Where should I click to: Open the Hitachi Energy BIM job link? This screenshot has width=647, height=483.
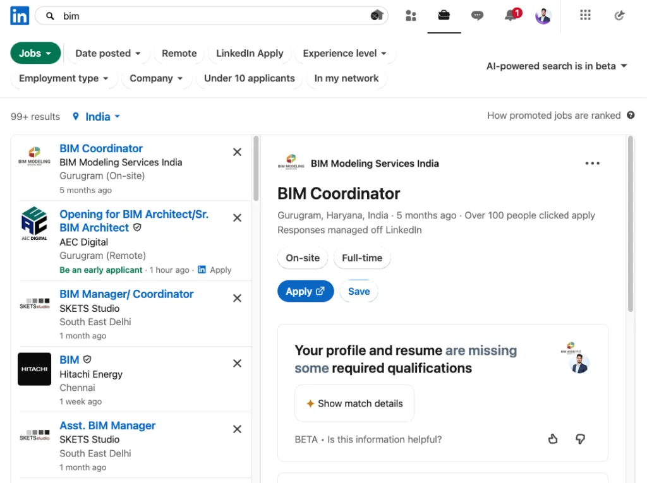point(70,360)
